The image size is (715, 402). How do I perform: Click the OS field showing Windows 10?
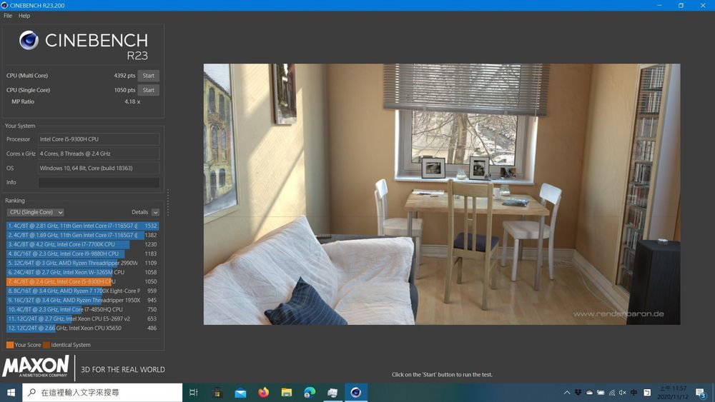(x=99, y=168)
